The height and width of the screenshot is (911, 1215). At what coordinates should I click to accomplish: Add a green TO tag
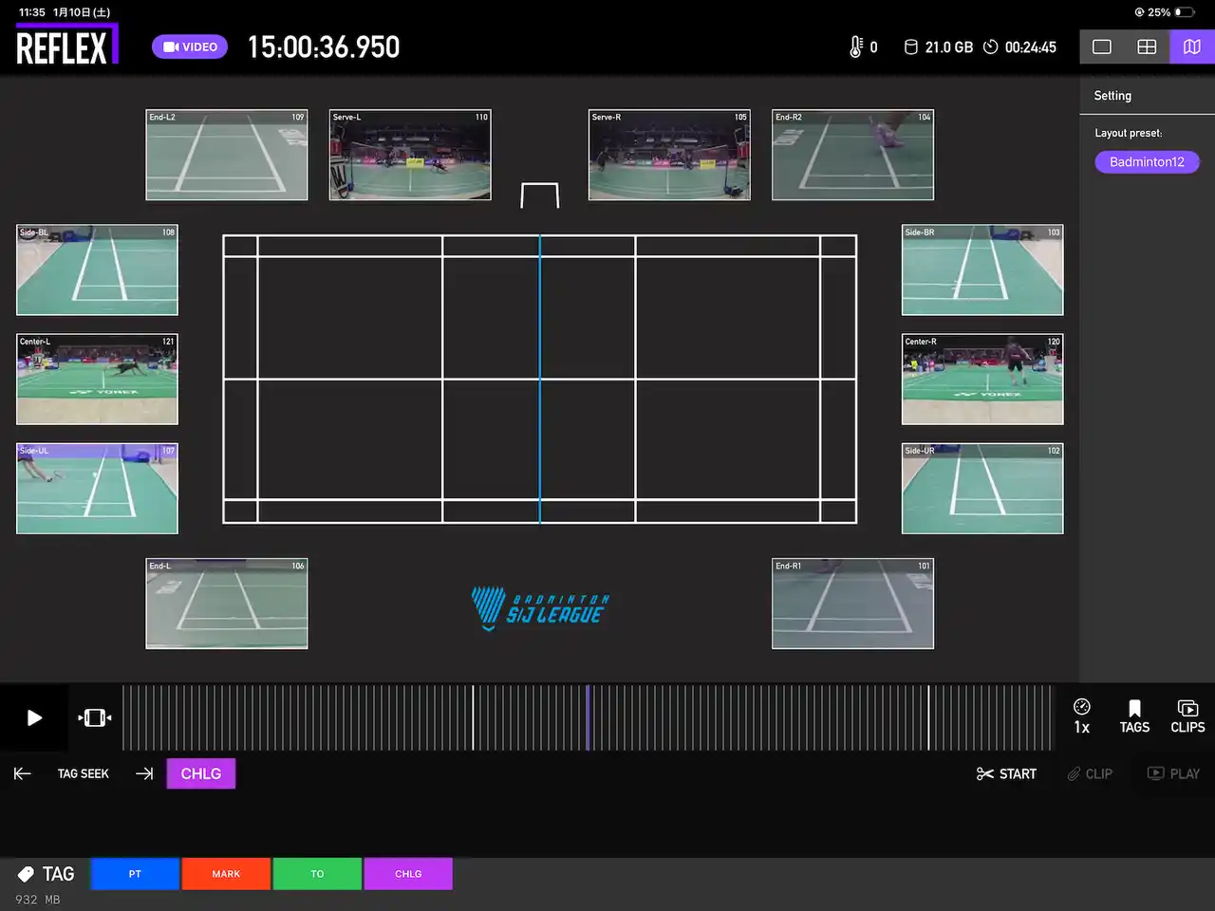(317, 874)
